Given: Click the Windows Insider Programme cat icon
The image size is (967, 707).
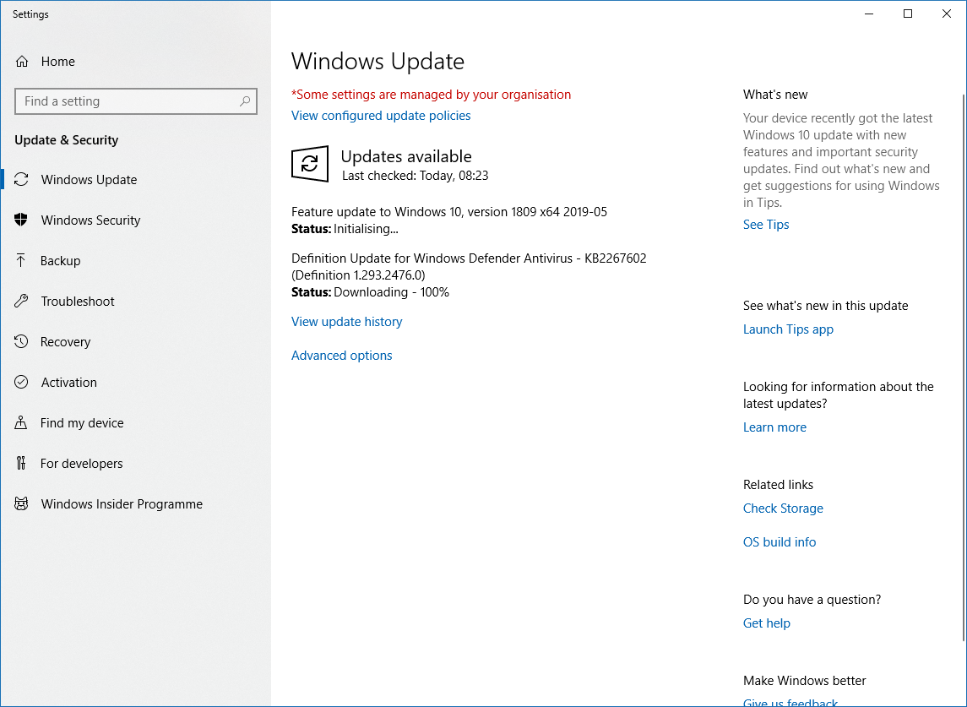Looking at the screenshot, I should coord(21,503).
